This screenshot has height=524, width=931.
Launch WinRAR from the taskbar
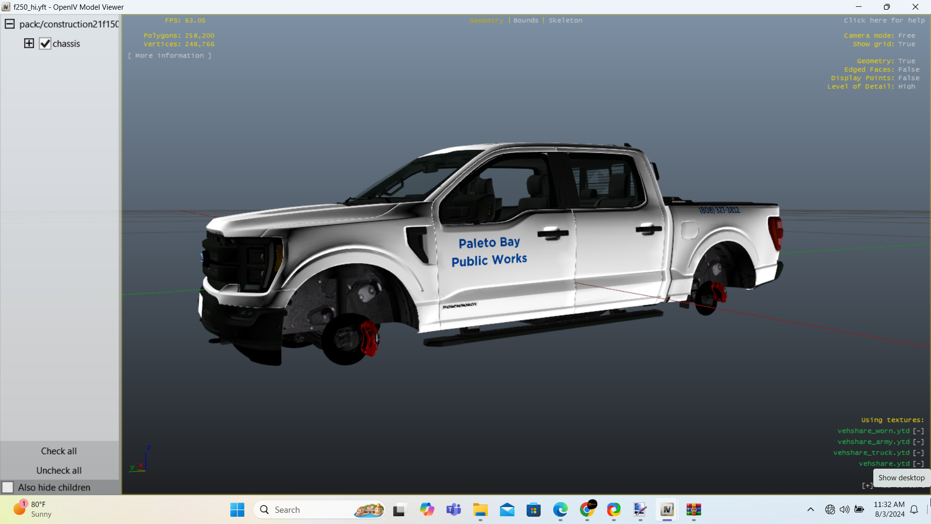coord(693,509)
